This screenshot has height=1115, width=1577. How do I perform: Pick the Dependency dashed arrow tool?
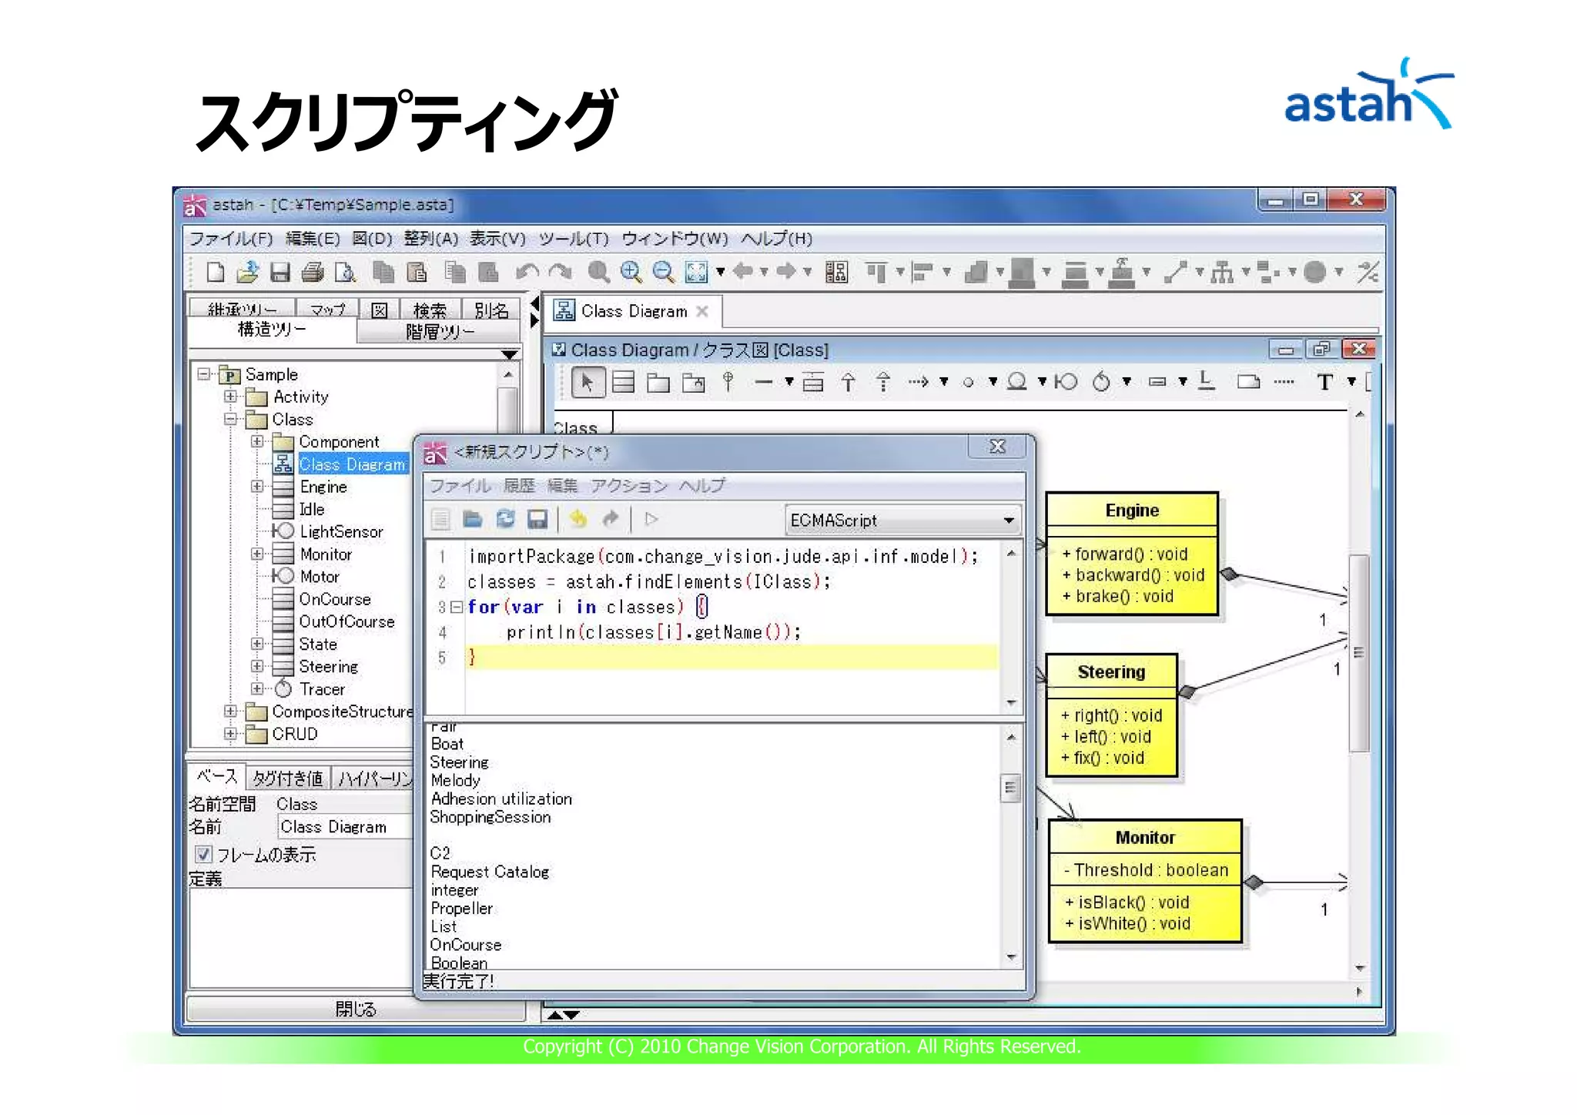click(919, 382)
